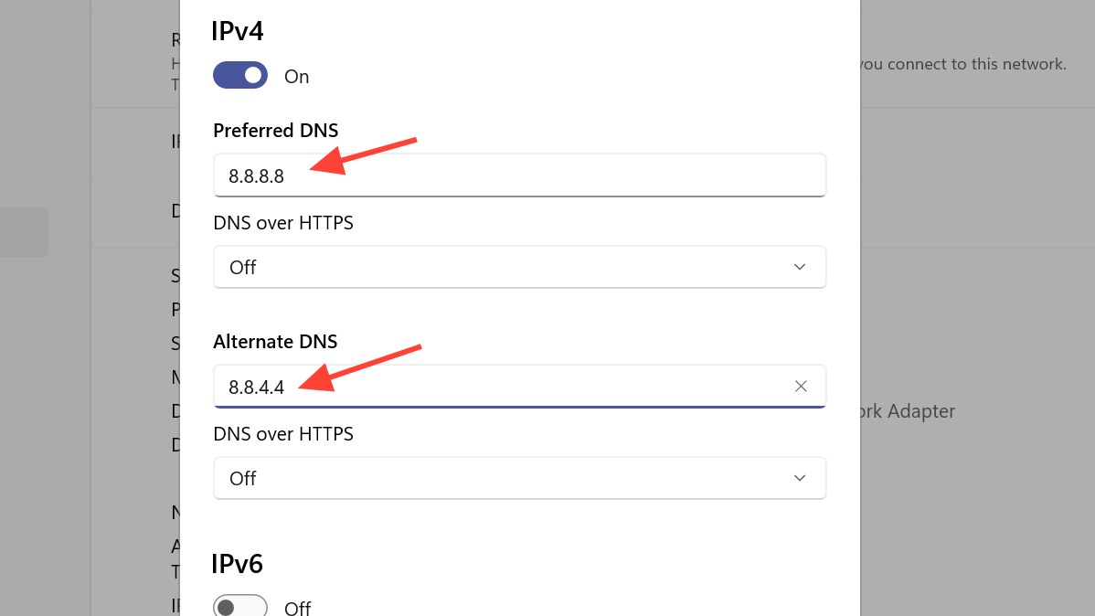This screenshot has height=616, width=1095.
Task: Click chevron arrow of Preferred DNS HTTPS dropdown
Action: pos(800,267)
